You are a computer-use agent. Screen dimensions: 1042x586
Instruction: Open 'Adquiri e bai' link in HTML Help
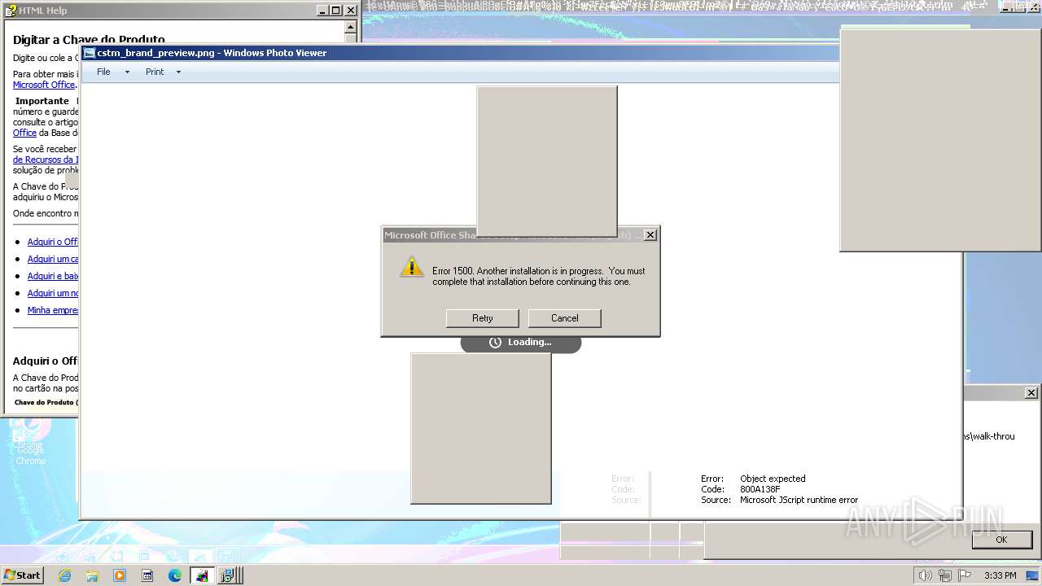(x=53, y=276)
